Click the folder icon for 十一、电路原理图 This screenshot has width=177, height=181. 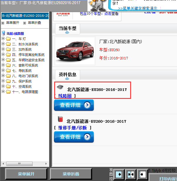[x=8, y=92]
